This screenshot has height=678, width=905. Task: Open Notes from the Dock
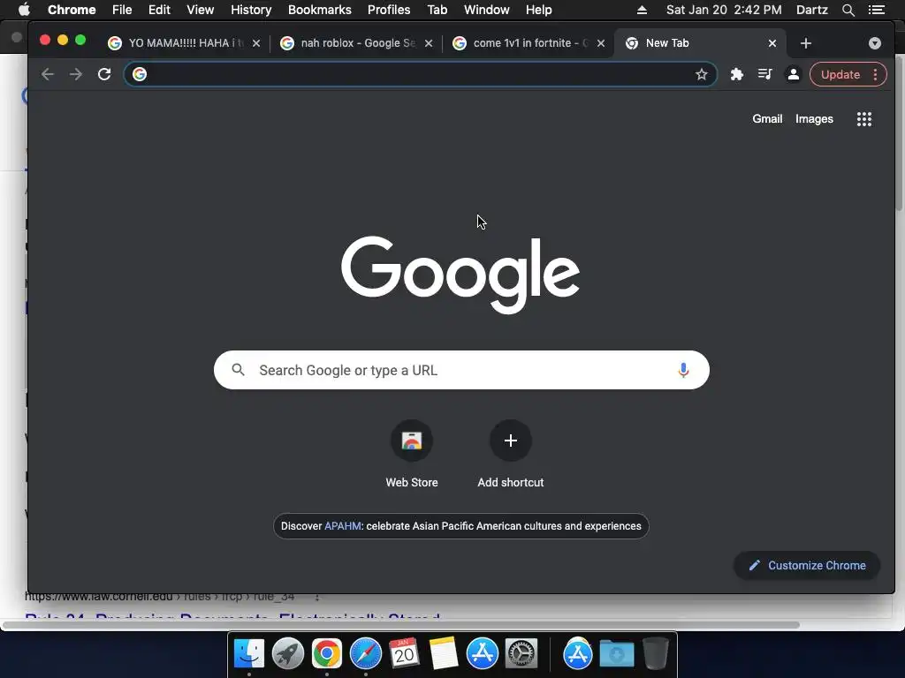click(444, 654)
